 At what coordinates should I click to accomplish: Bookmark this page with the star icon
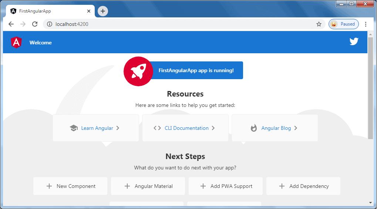pos(319,24)
